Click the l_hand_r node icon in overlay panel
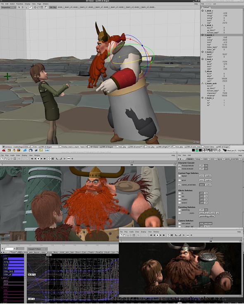This screenshot has height=305, width=244. click(x=203, y=59)
